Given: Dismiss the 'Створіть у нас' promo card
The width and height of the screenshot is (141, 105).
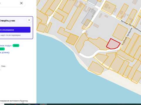Looking at the screenshot, I should pos(29,20).
